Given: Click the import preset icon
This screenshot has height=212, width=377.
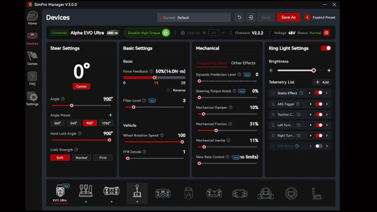Looking at the screenshot, I should 251,17.
